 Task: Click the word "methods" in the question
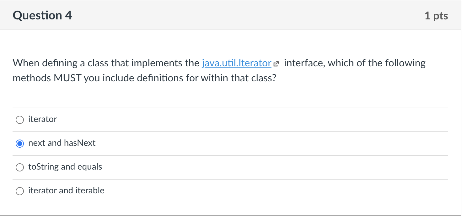click(32, 78)
